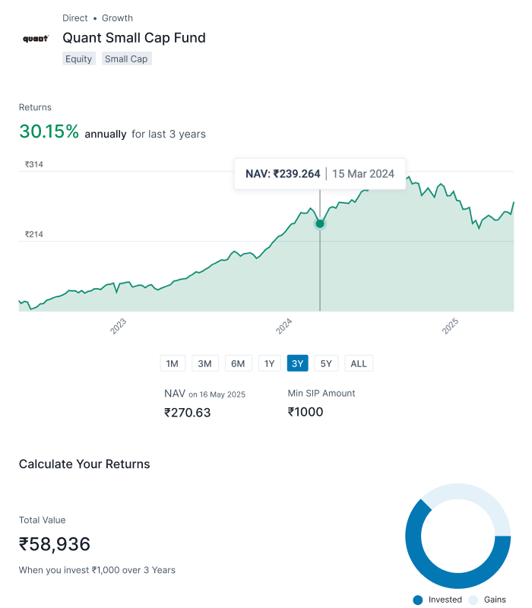
Task: Click the NAV tooltip box
Action: point(319,173)
